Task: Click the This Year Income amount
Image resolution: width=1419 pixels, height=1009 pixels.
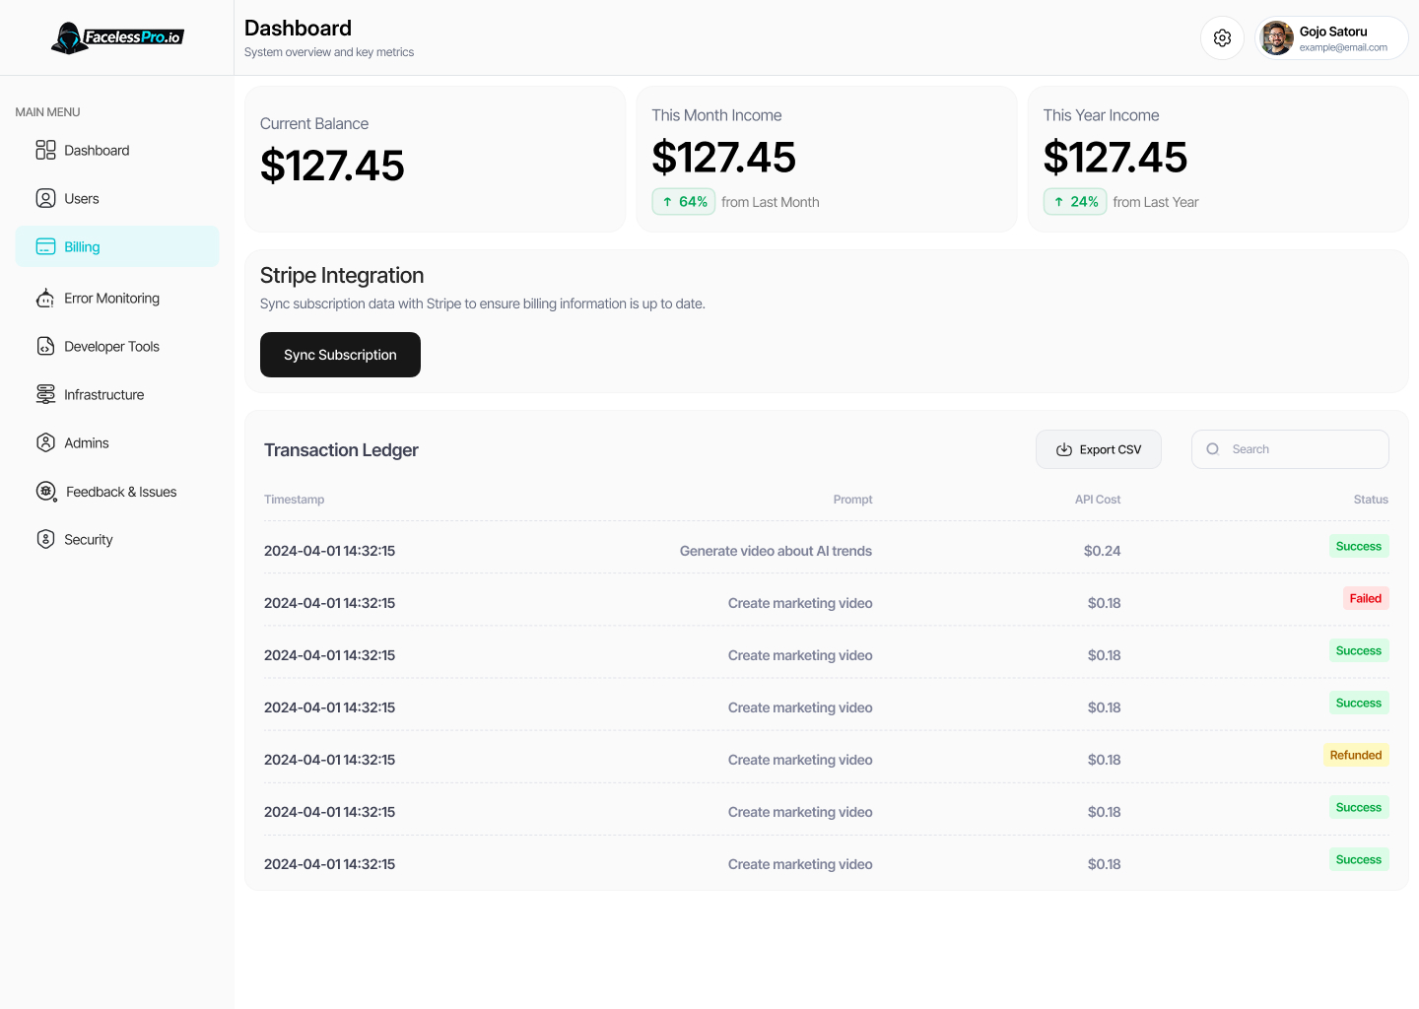Action: coord(1115,158)
